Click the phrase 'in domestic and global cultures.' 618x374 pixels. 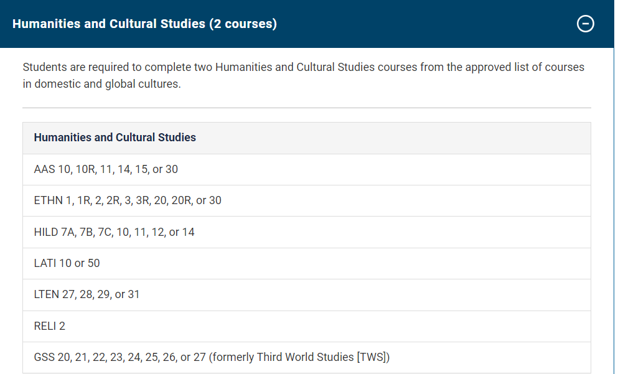(101, 84)
